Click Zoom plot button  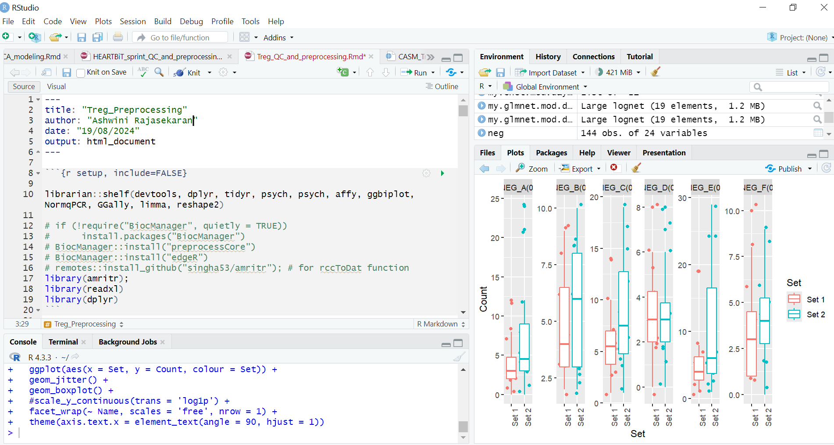click(x=532, y=169)
